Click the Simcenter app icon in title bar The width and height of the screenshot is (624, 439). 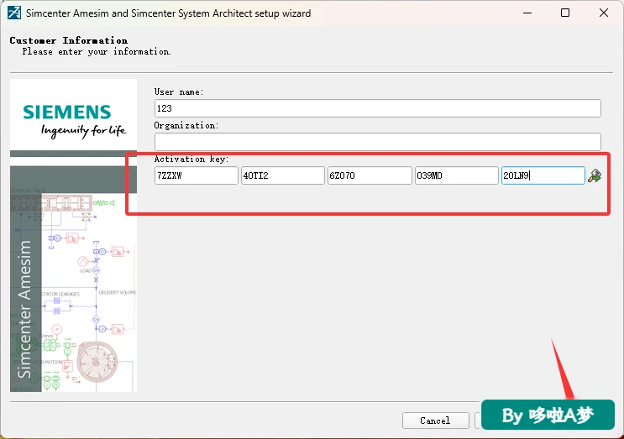[x=14, y=13]
